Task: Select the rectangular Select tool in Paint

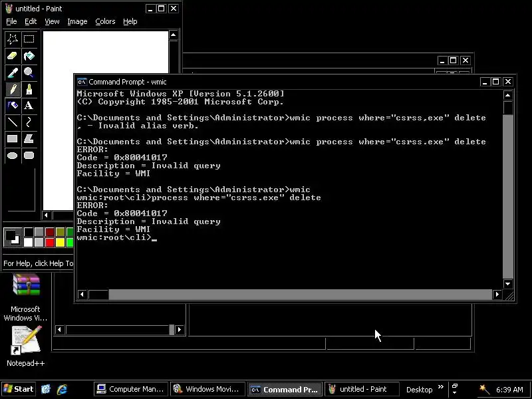Action: click(29, 39)
